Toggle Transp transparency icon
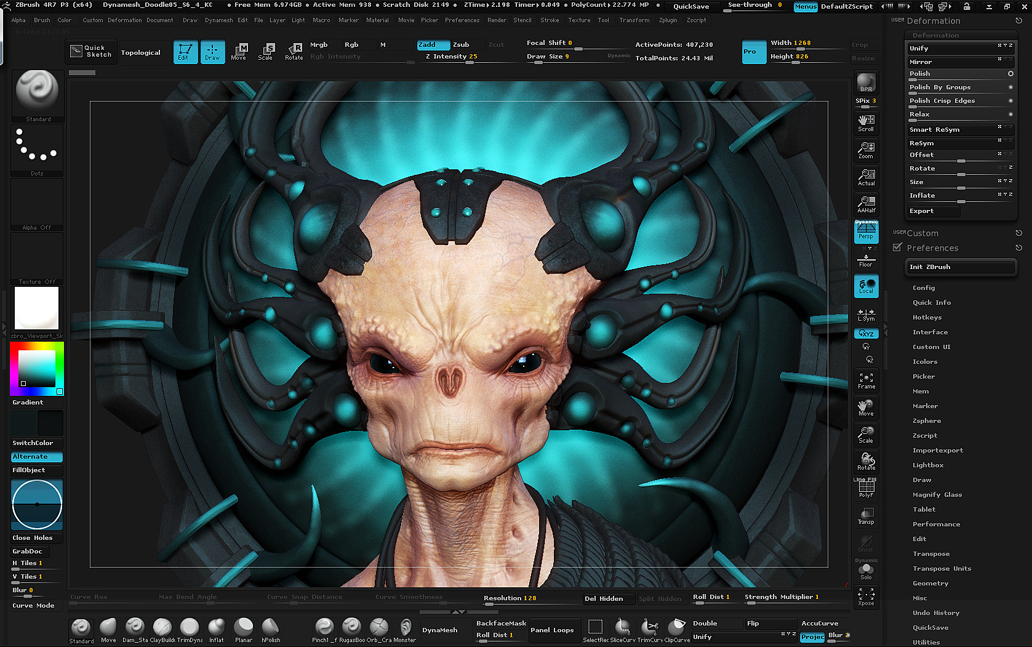Viewport: 1032px width, 647px height. coord(866,516)
